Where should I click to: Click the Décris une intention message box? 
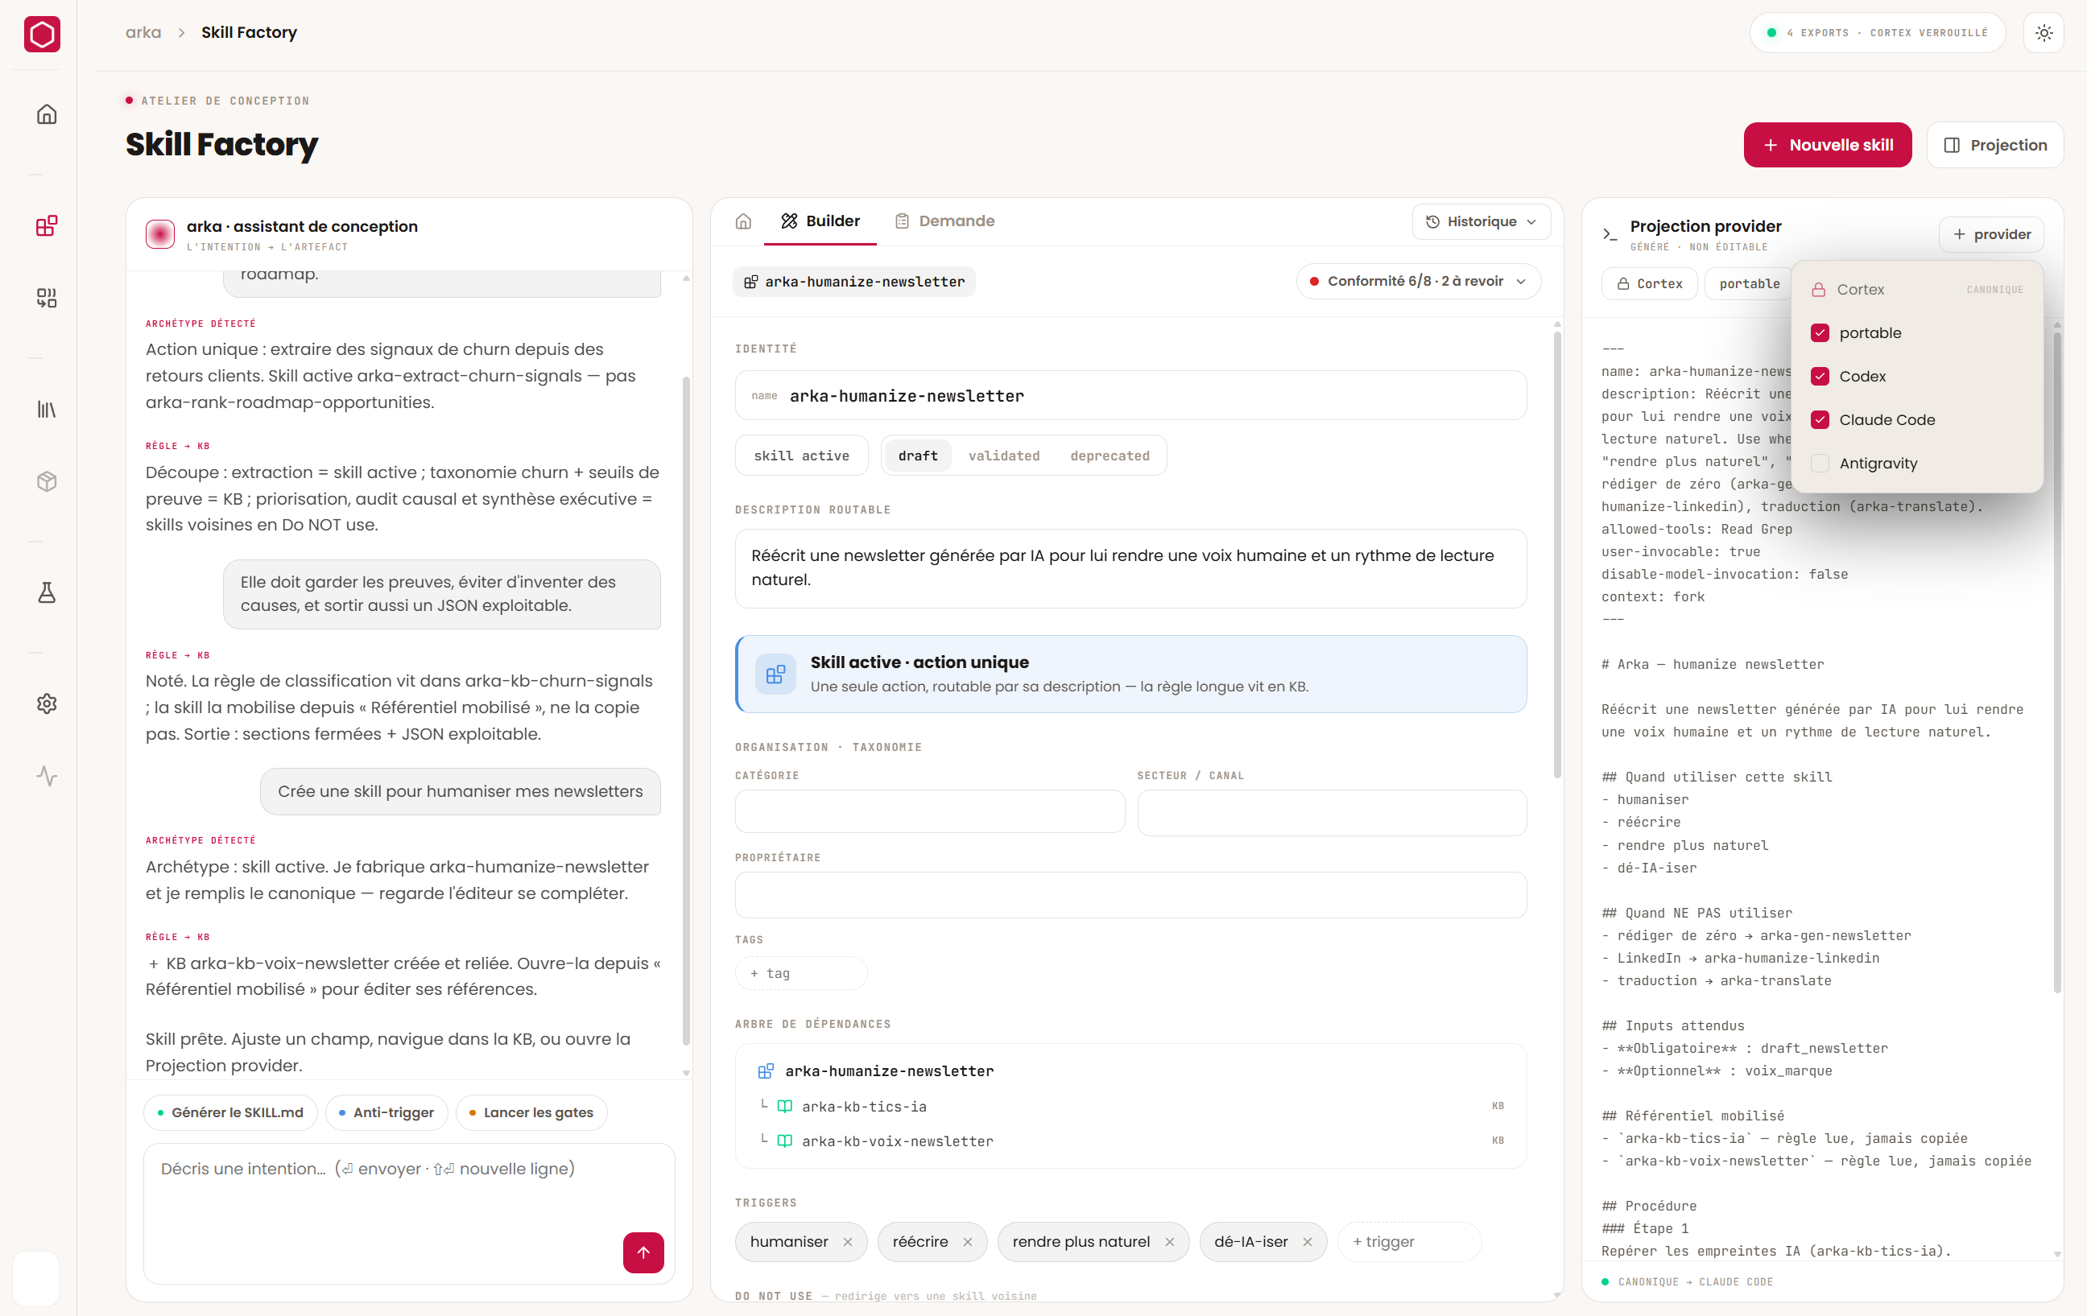(409, 1213)
